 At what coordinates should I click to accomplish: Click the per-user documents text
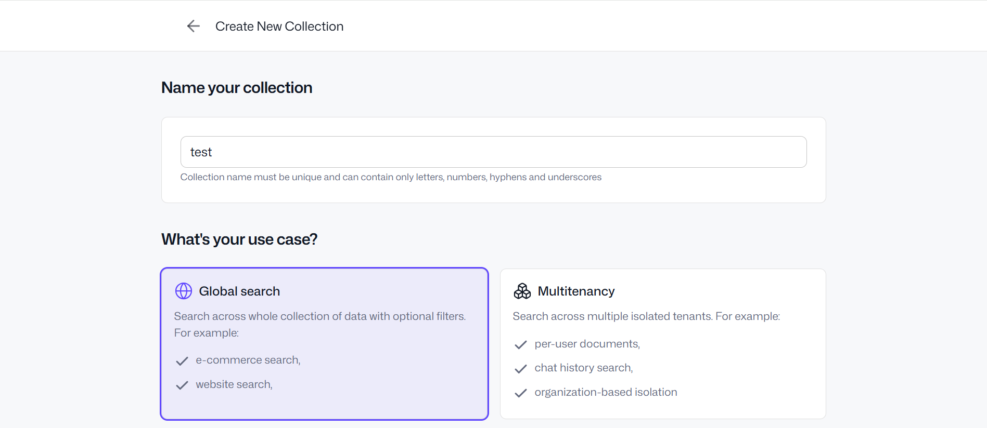click(x=587, y=344)
